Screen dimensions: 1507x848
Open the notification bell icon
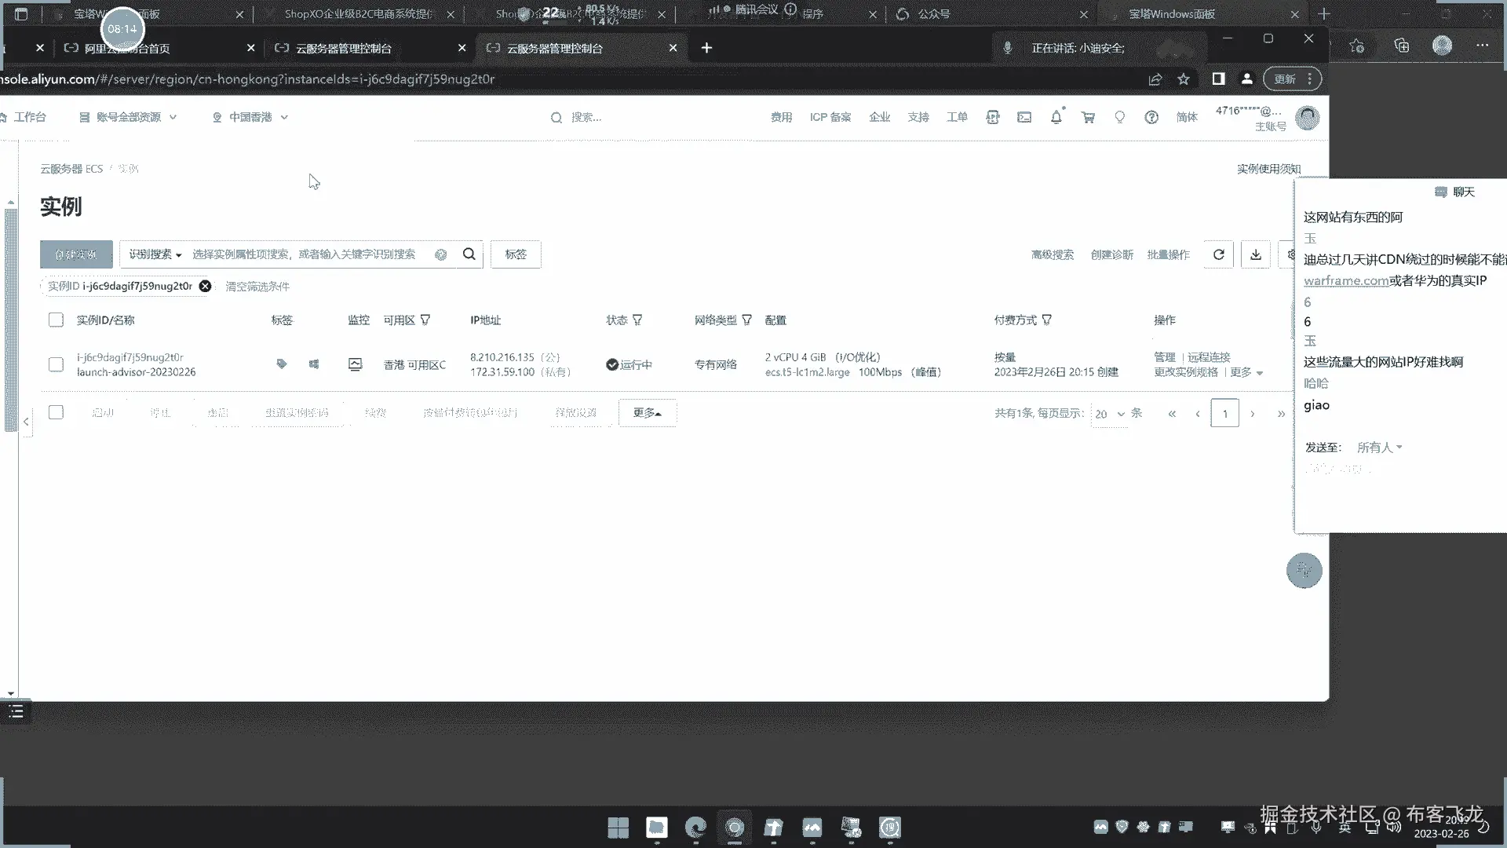[1056, 117]
